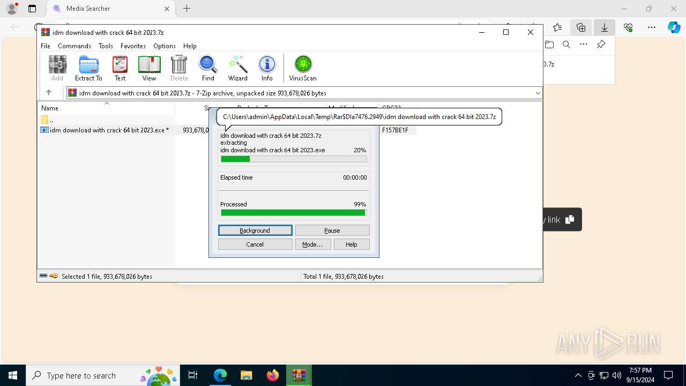
Task: Open Windows Start button
Action: pos(13,375)
